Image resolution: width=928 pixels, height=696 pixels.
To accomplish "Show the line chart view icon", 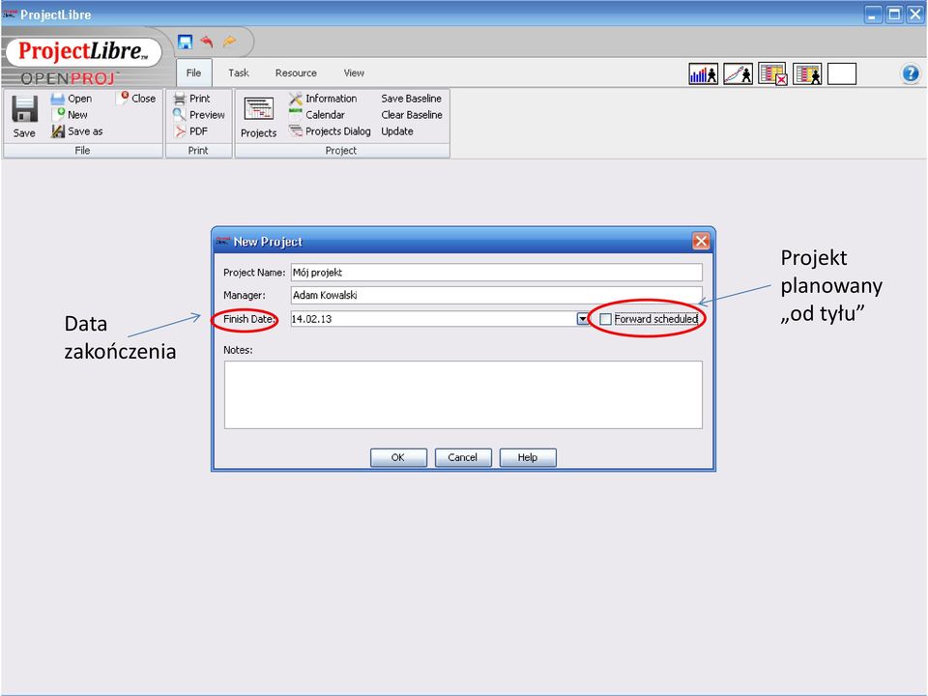I will 738,74.
